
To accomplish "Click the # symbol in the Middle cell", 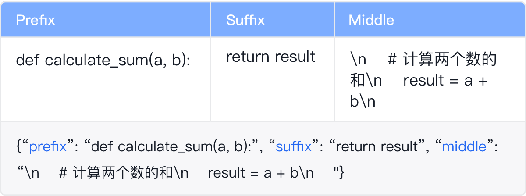I will [392, 60].
